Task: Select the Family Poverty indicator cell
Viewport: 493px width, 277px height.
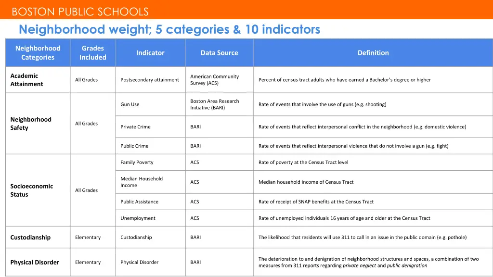Action: 137,163
